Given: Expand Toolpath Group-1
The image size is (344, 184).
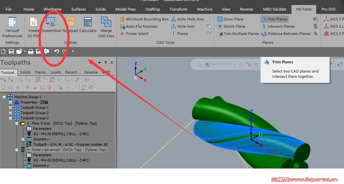Looking at the screenshot, I should 10,107.
